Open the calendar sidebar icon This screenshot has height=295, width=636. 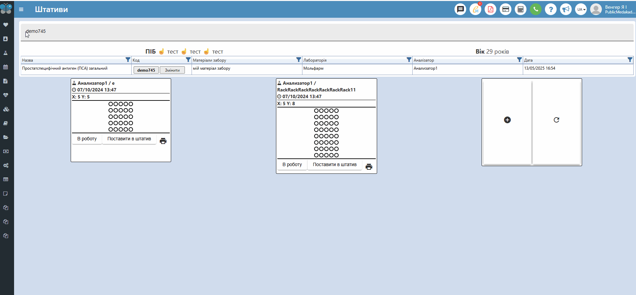tap(6, 67)
